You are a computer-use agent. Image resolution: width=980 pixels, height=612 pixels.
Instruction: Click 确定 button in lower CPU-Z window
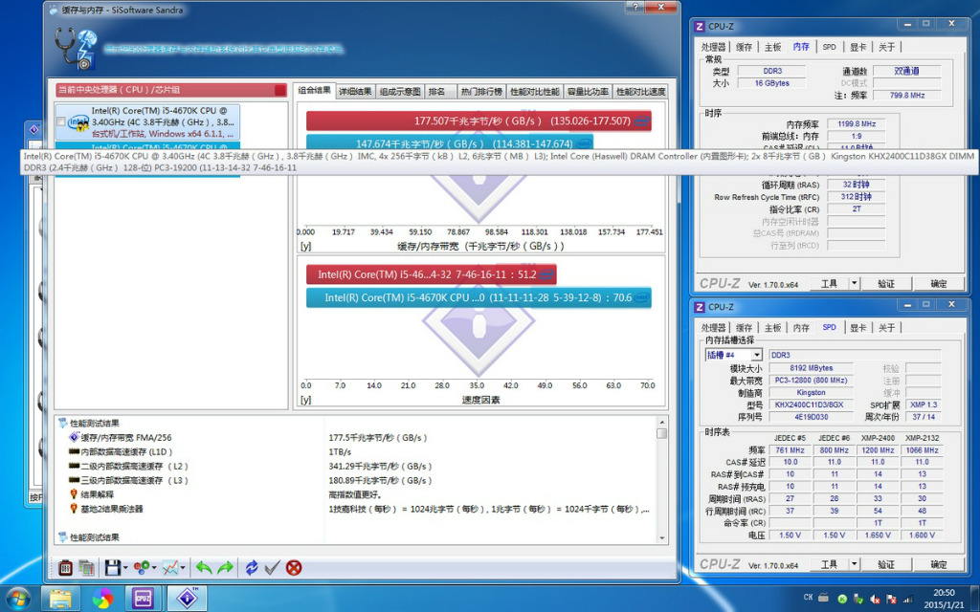pyautogui.click(x=938, y=564)
